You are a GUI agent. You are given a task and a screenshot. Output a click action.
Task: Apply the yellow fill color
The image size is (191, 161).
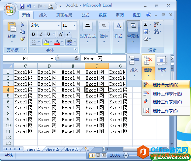(46, 42)
